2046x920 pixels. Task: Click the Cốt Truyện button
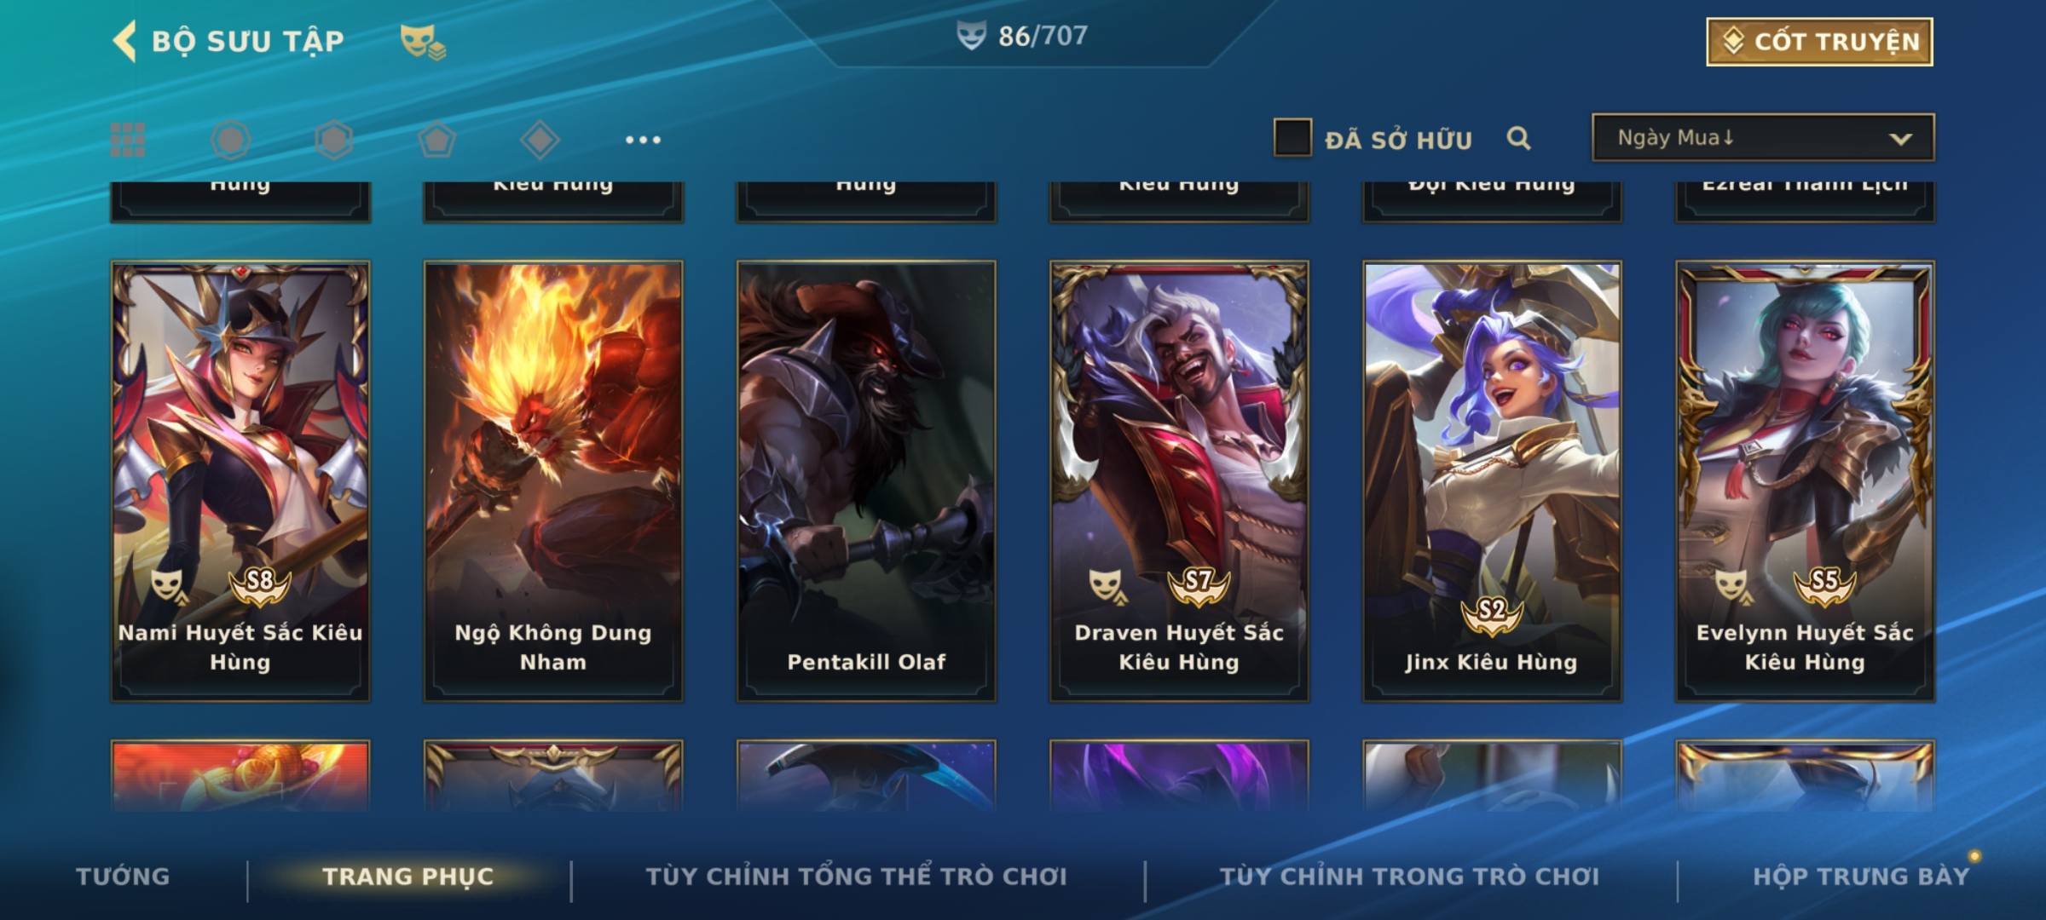1819,41
